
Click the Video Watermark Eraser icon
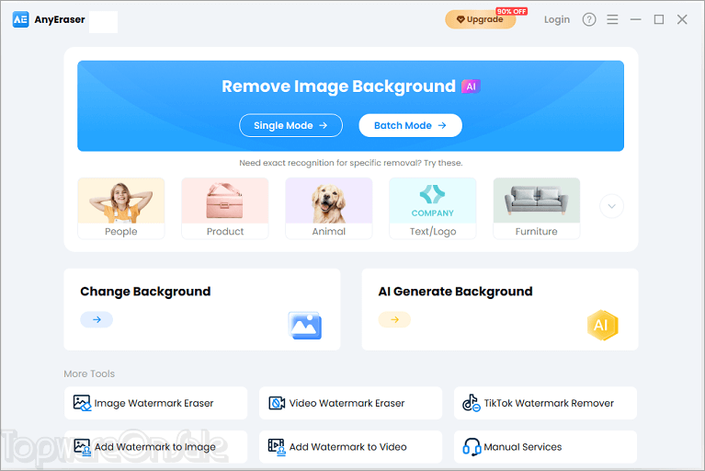point(277,403)
